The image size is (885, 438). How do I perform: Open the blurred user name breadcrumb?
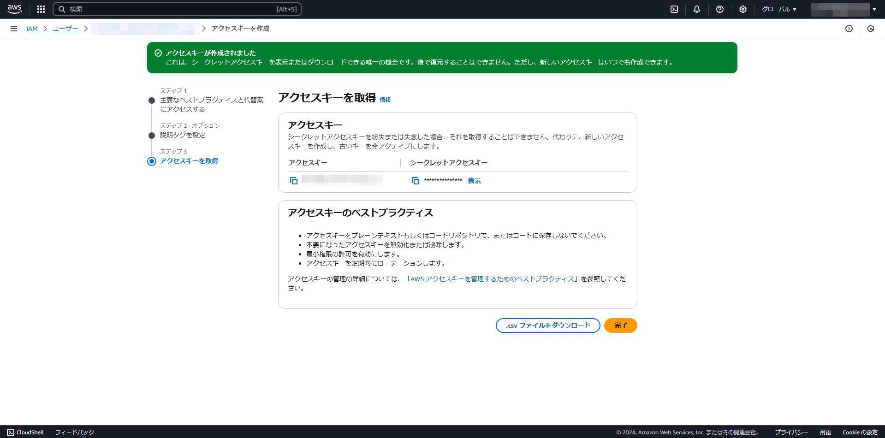(x=143, y=29)
